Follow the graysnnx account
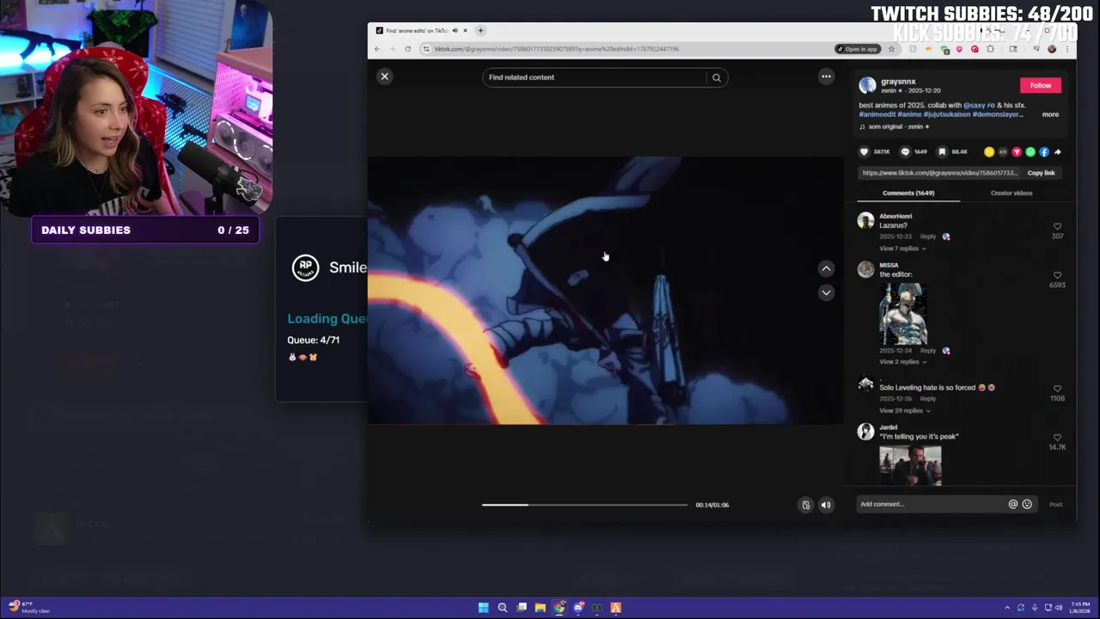1100x619 pixels. click(1041, 85)
